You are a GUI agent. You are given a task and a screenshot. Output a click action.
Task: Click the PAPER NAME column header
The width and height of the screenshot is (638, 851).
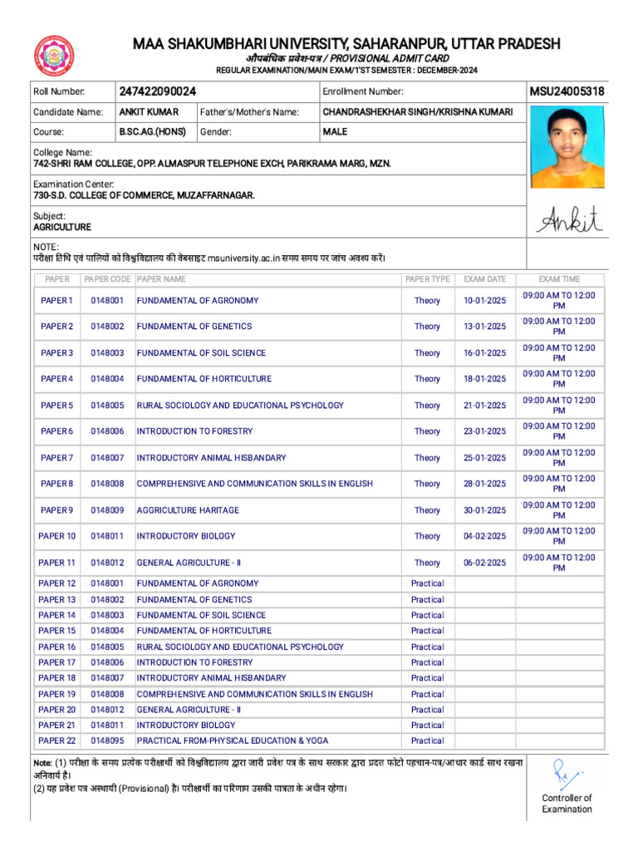point(161,279)
